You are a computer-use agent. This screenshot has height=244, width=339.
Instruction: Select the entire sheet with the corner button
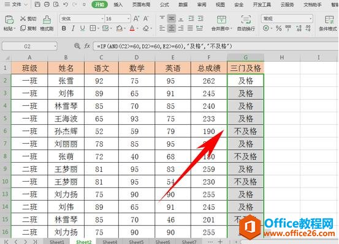[6, 57]
